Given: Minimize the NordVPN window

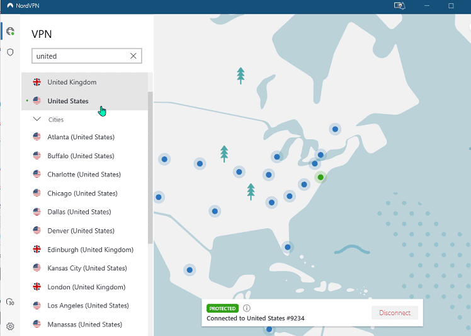Looking at the screenshot, I should click(427, 6).
